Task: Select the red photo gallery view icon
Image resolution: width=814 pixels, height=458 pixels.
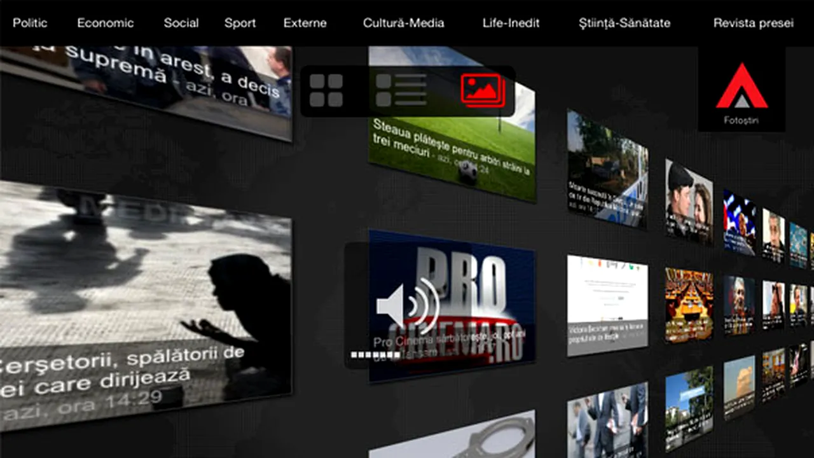Action: (483, 90)
